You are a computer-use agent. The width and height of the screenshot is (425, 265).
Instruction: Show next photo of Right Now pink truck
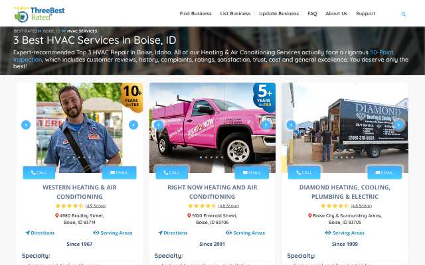(266, 125)
